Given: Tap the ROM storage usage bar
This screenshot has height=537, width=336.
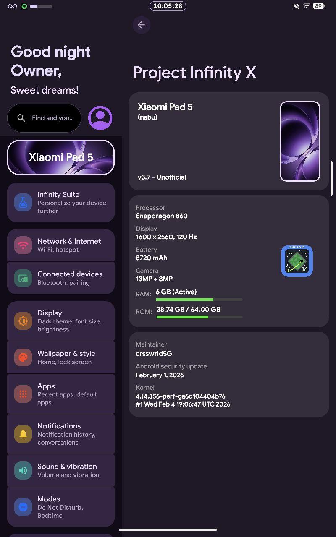Looking at the screenshot, I should click(199, 317).
